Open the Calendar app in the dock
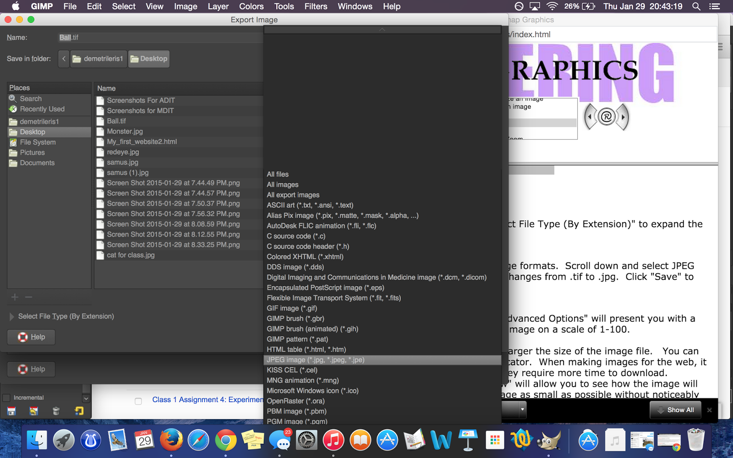 (x=144, y=440)
